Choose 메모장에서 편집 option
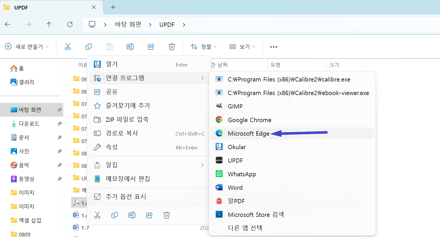The width and height of the screenshot is (440, 237). pyautogui.click(x=149, y=179)
